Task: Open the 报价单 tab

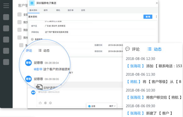Action: coord(71,10)
